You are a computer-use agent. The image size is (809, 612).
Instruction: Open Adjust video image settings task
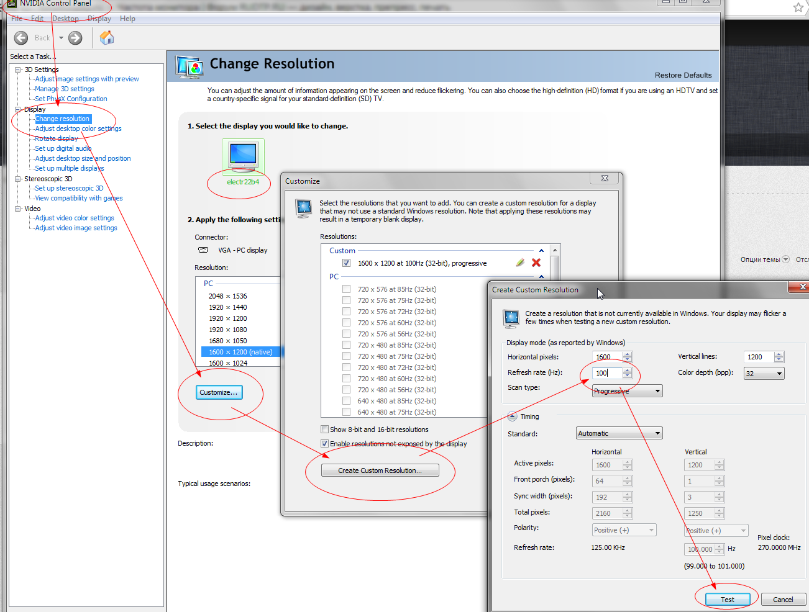(x=76, y=228)
